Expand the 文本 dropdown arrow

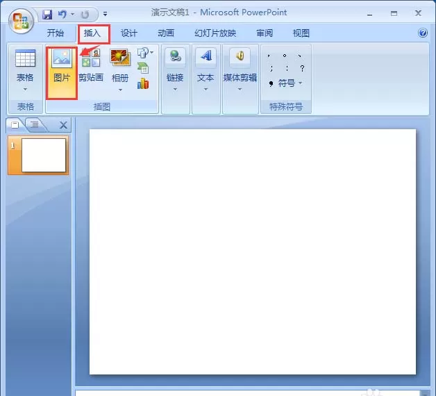coord(206,90)
